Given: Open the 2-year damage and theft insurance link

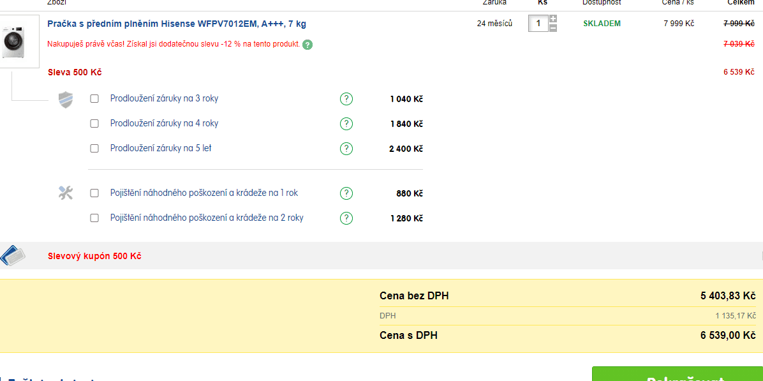Looking at the screenshot, I should click(207, 218).
